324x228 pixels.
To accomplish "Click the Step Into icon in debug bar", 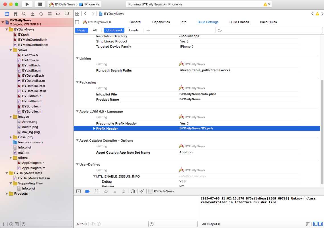I will pyautogui.click(x=115, y=192).
